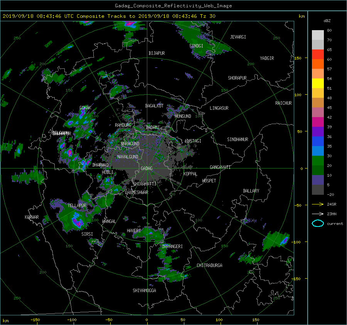Screen dimensions: 347x325
Task: Click the HUNGUND city label
Action: 183,116
